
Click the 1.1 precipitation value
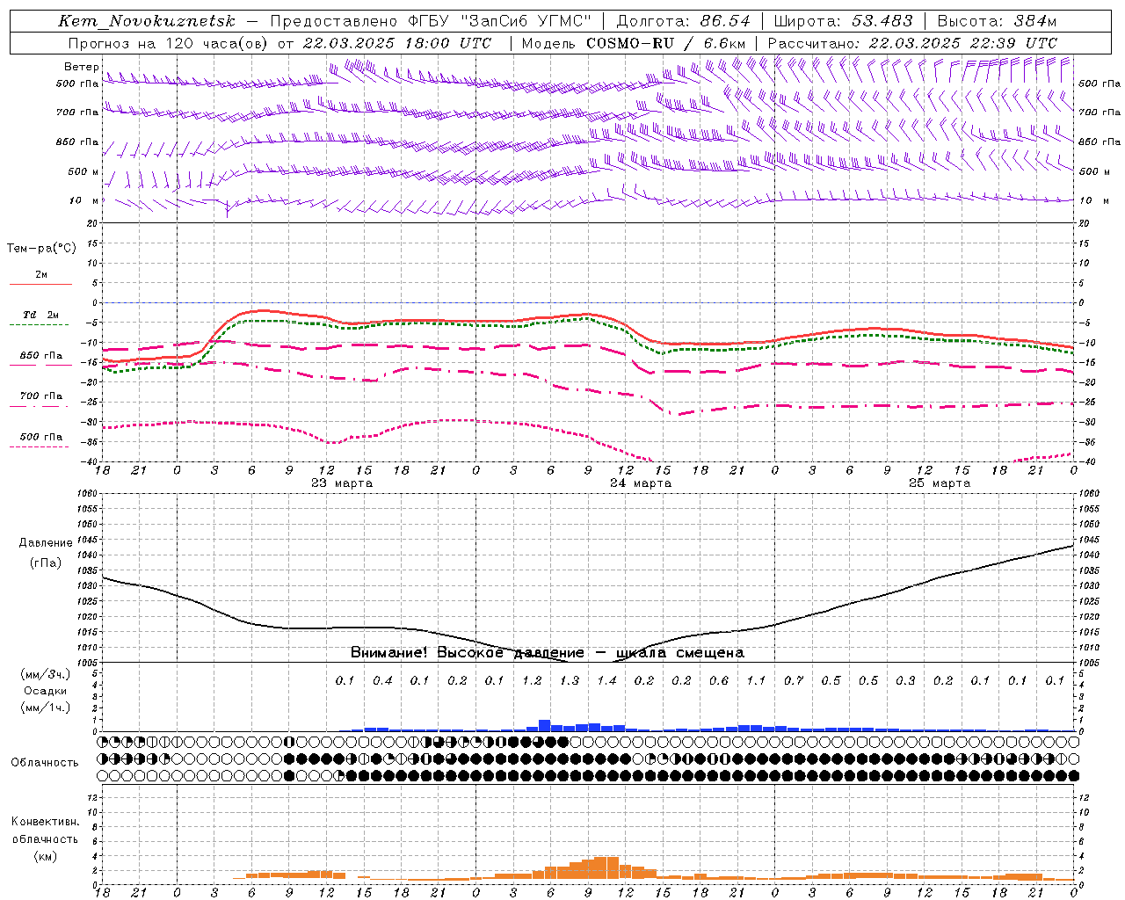pyautogui.click(x=756, y=680)
